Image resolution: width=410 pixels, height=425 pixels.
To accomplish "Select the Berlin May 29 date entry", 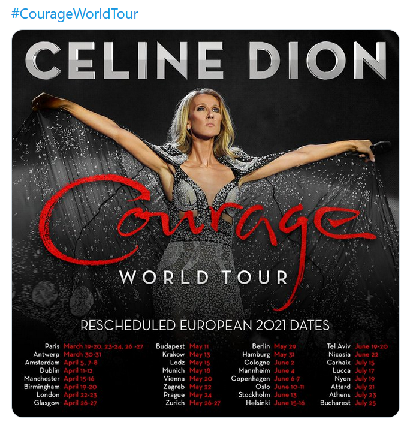I will (x=273, y=346).
